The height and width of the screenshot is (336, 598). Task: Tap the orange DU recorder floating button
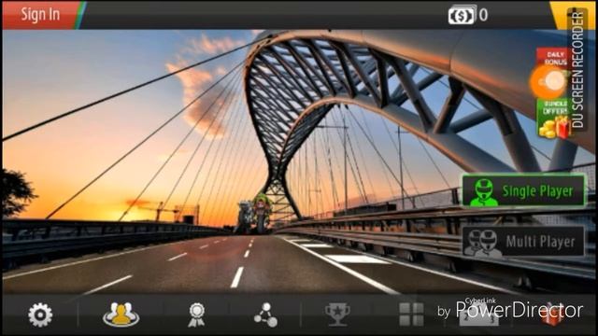pyautogui.click(x=548, y=81)
